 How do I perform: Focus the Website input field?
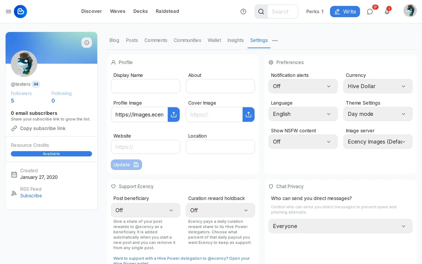[x=146, y=147]
